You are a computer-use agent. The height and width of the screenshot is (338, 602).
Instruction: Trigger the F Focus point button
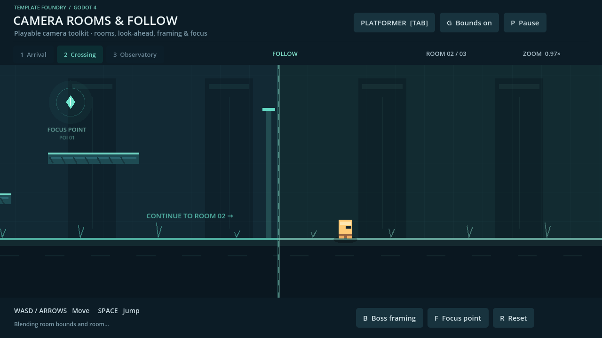(x=458, y=318)
